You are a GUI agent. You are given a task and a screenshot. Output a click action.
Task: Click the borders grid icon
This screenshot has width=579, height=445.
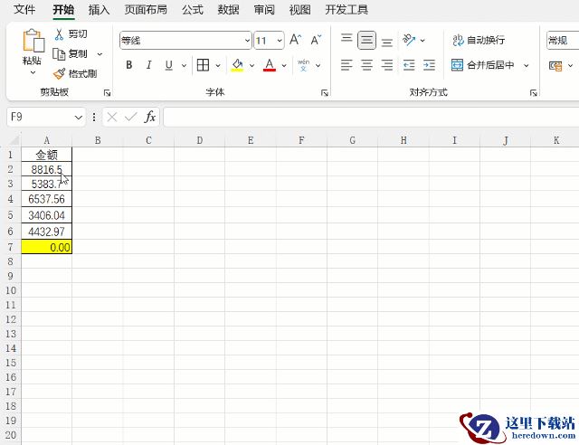204,65
